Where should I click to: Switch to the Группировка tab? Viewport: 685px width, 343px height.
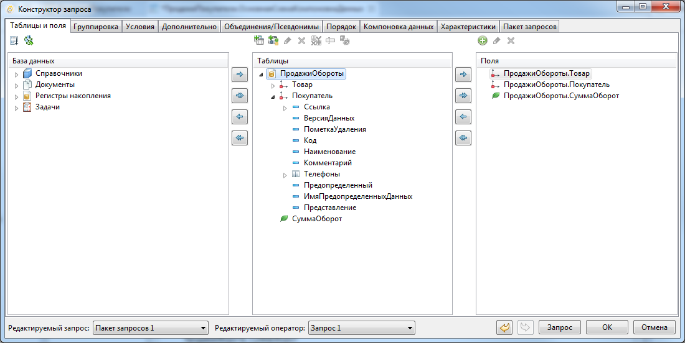point(96,27)
